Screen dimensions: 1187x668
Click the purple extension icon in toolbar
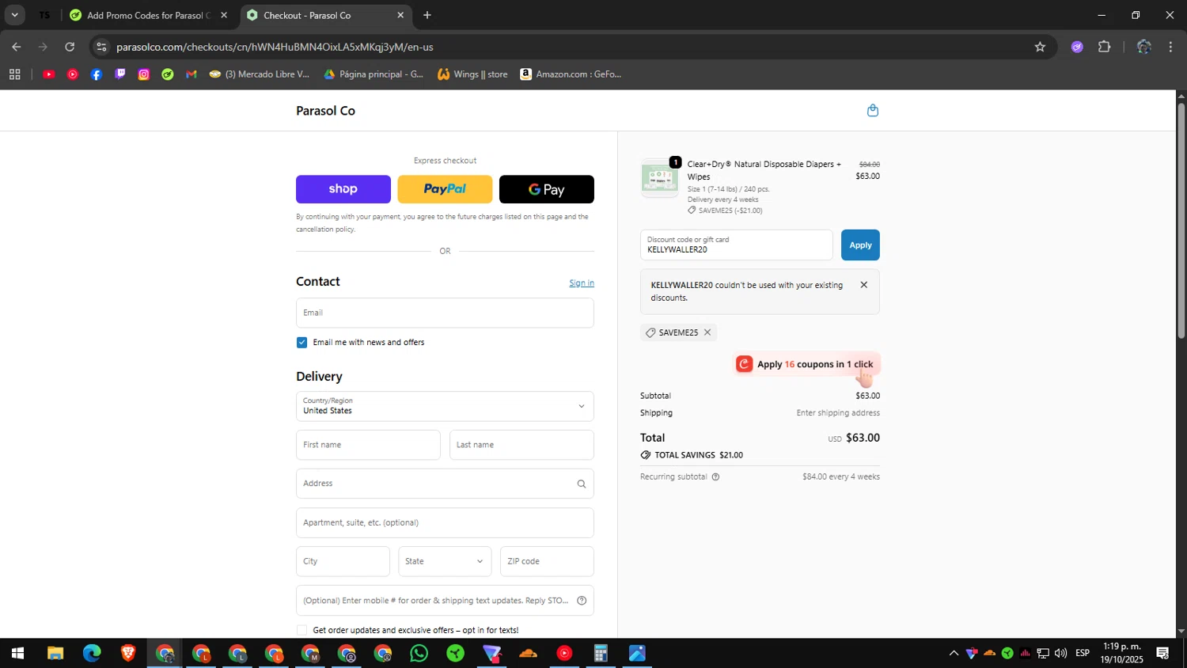(1077, 47)
